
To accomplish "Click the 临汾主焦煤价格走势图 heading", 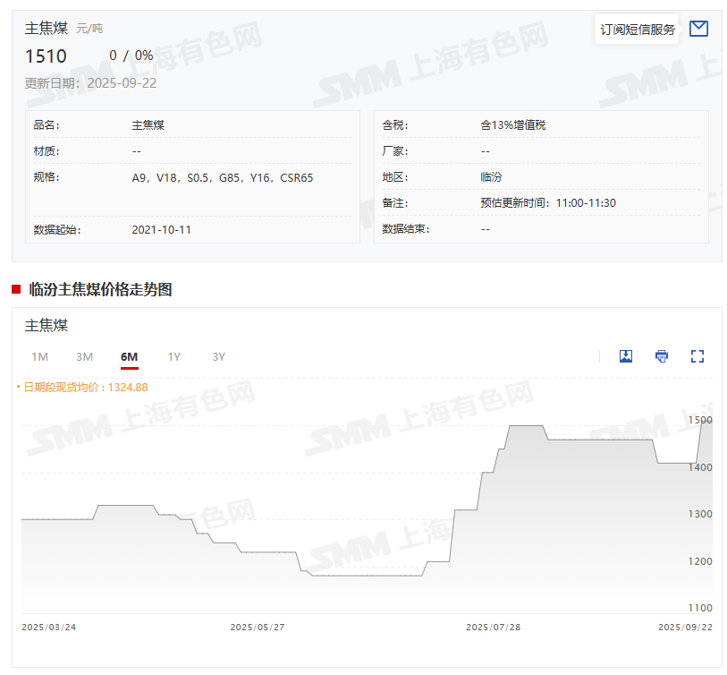I will (x=101, y=289).
